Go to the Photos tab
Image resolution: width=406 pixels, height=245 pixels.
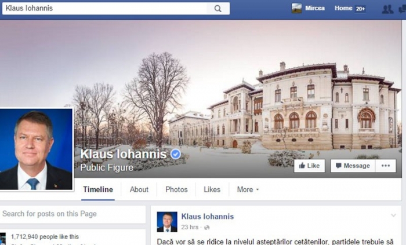coord(176,189)
